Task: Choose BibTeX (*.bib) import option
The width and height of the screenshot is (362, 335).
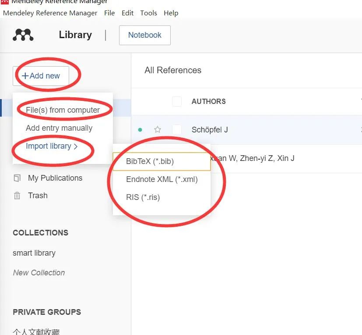Action: click(162, 161)
